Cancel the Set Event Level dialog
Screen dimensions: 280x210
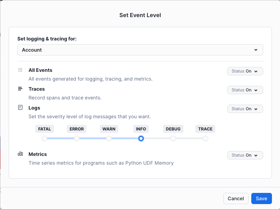click(236, 198)
